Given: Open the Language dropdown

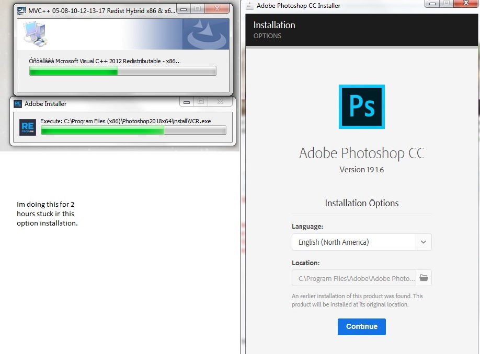Looking at the screenshot, I should [x=361, y=242].
